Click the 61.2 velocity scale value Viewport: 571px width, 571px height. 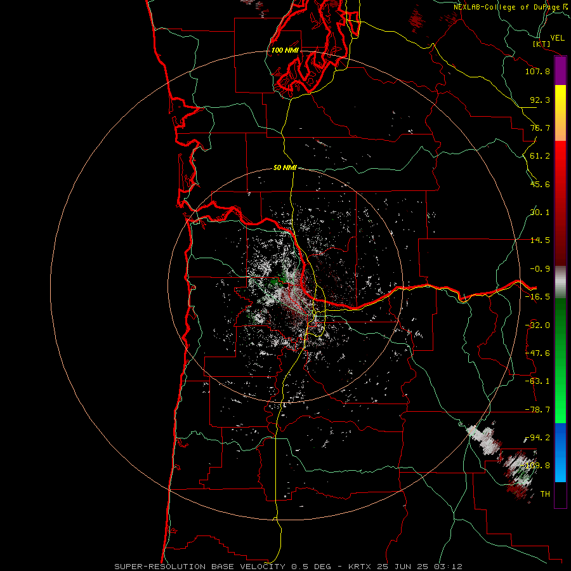point(540,156)
